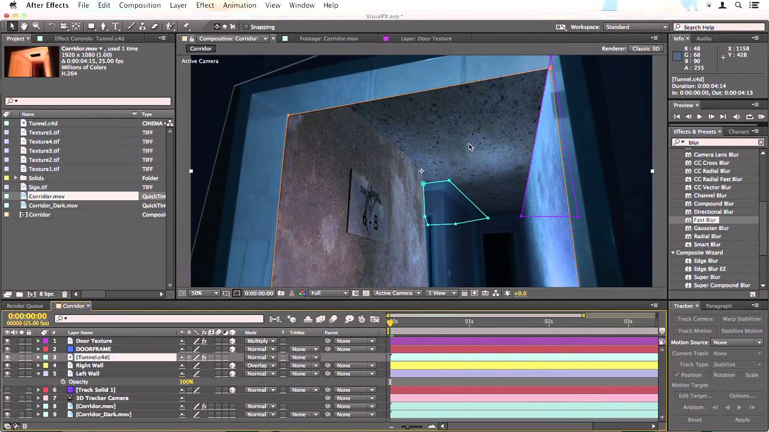Image resolution: width=769 pixels, height=432 pixels.
Task: Expand the Solids folder
Action: click(x=15, y=178)
